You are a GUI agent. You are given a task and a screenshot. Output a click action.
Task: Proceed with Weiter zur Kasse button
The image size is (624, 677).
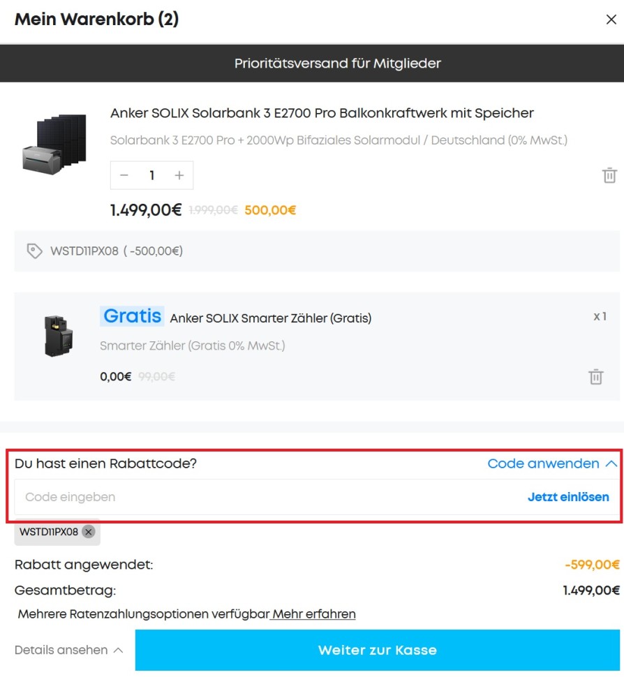(377, 650)
